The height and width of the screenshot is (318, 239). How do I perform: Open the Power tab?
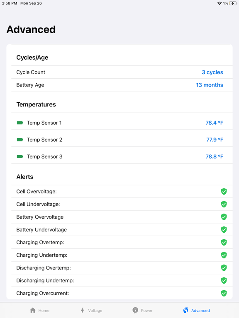click(142, 310)
